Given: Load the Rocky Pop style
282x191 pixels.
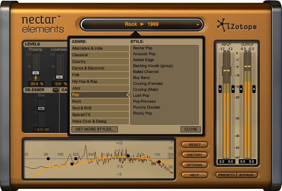Looking at the screenshot, I should coord(143,113).
